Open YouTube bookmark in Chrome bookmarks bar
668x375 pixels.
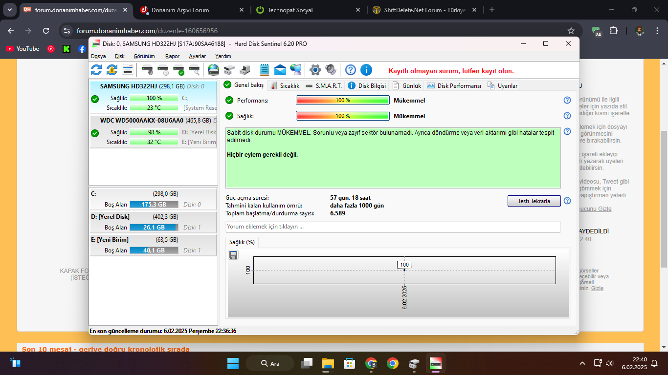pyautogui.click(x=22, y=49)
